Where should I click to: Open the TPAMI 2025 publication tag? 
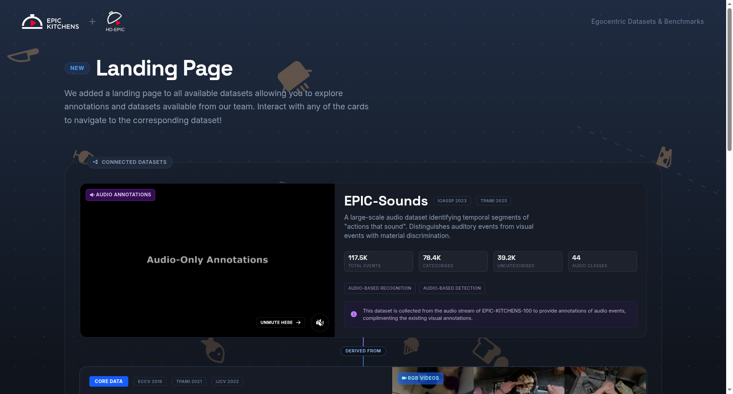coord(494,201)
